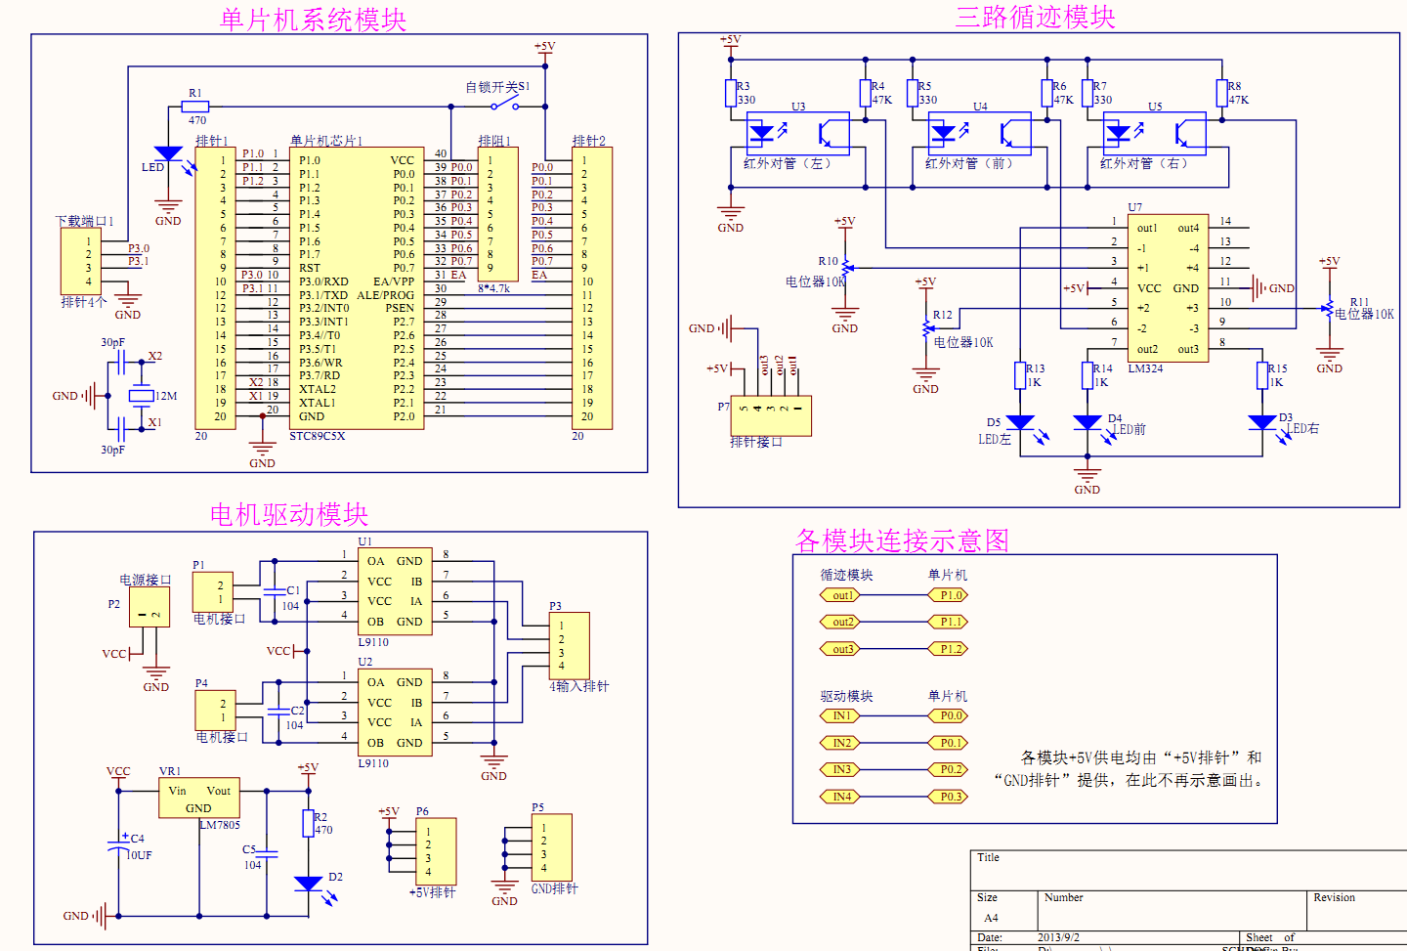1407x951 pixels.
Task: Click LED D2 in power supply circuit
Action: (x=308, y=884)
